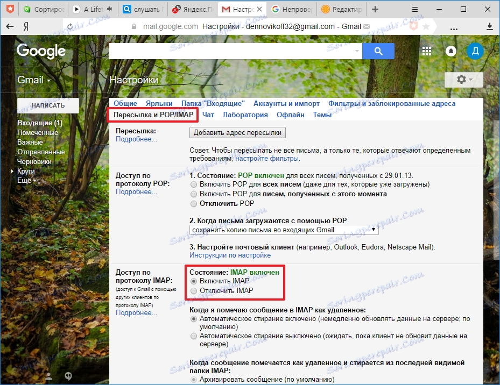
Task: Open Подробнее link under IMAP access
Action: pyautogui.click(x=136, y=312)
